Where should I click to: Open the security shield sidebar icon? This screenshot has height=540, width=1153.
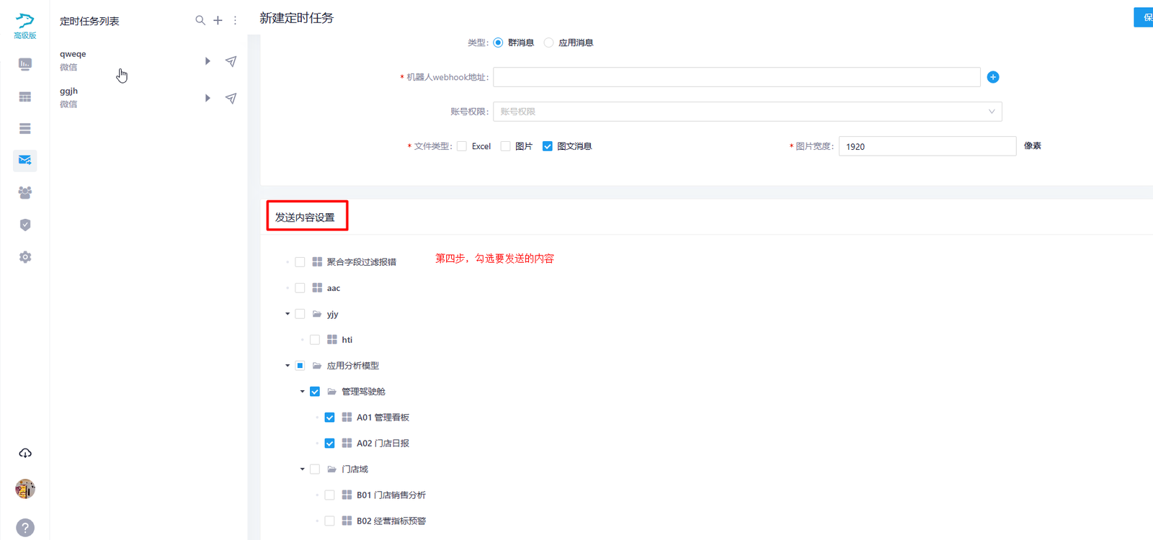(25, 225)
